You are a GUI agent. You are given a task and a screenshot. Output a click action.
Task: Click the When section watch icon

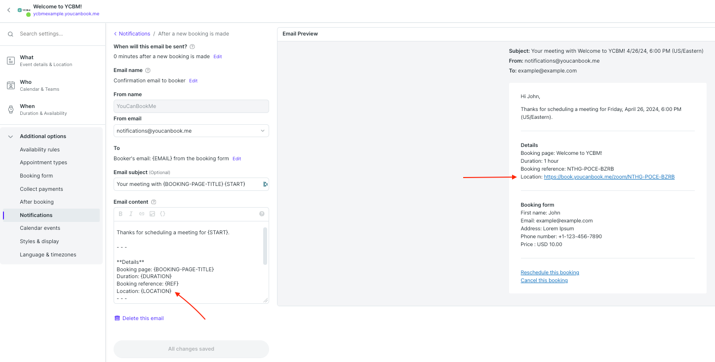11,109
